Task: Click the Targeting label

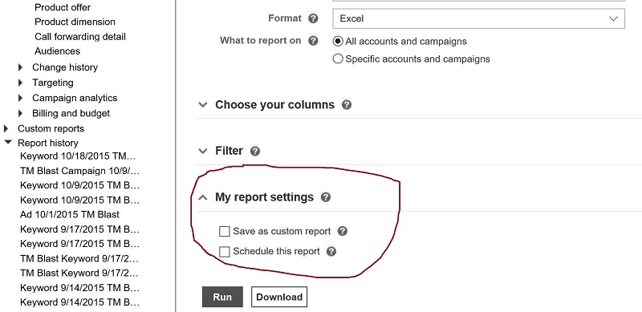Action: tap(53, 83)
